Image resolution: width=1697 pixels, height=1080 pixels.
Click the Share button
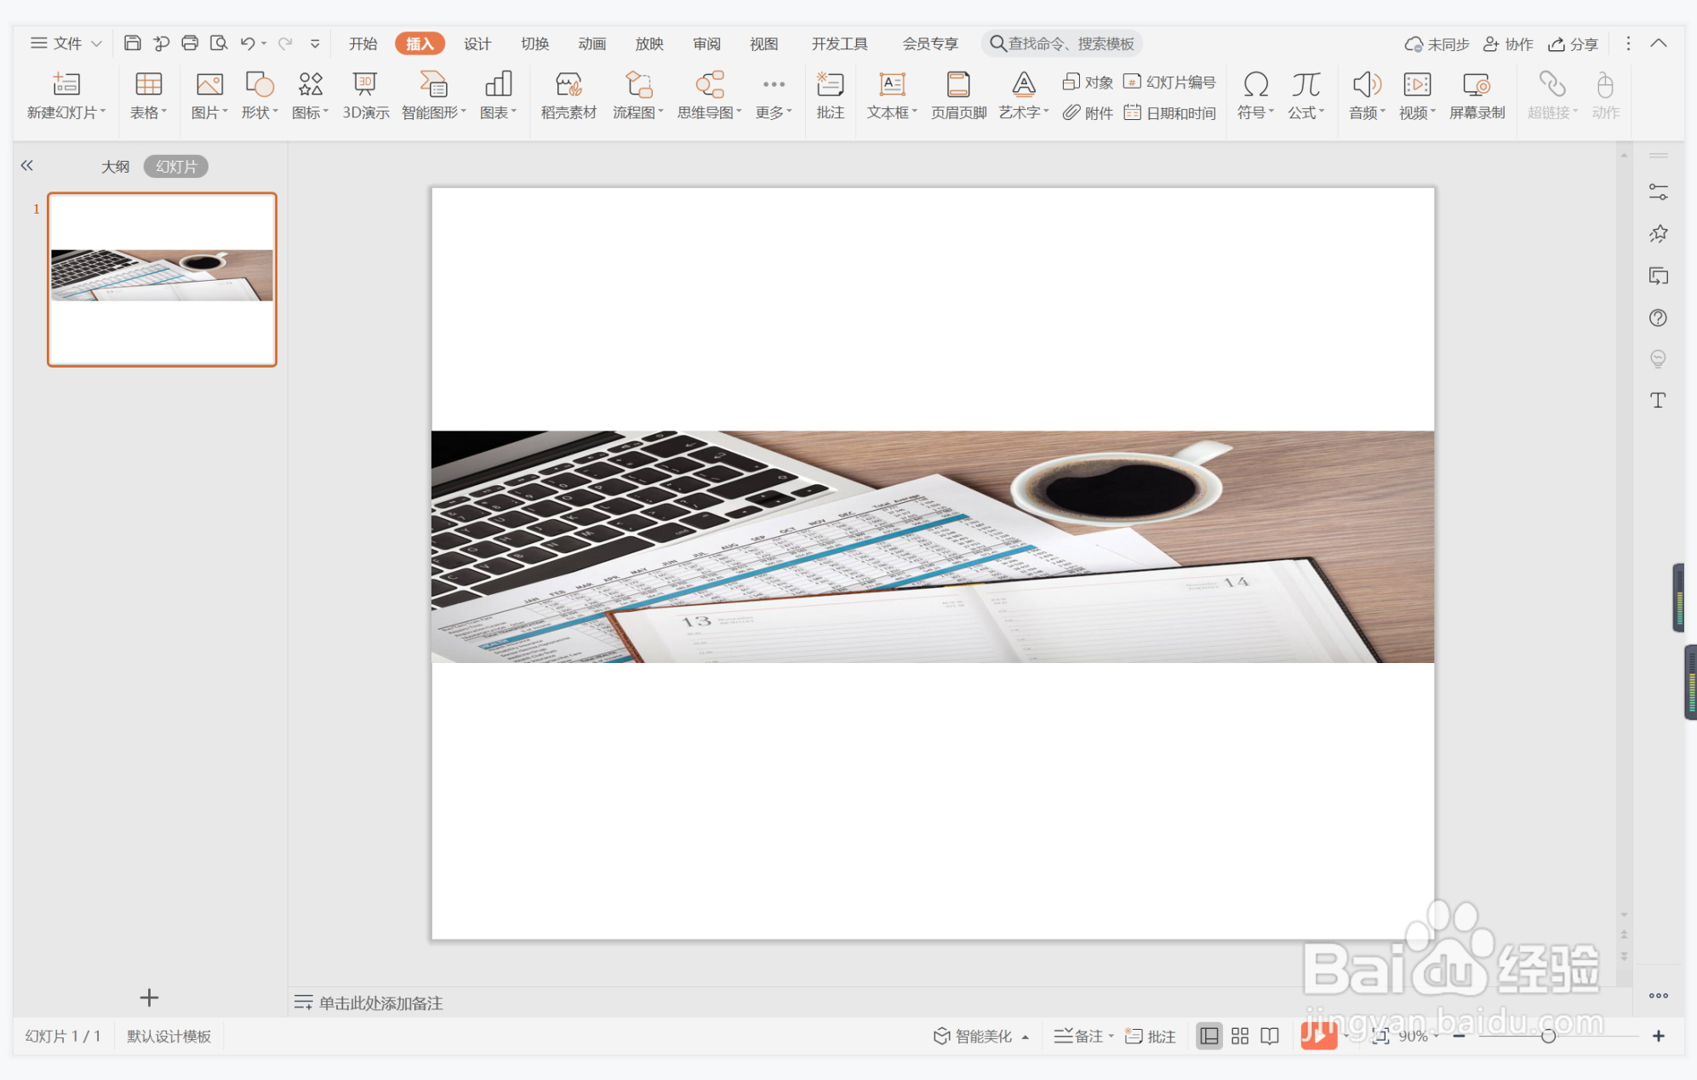[1573, 43]
